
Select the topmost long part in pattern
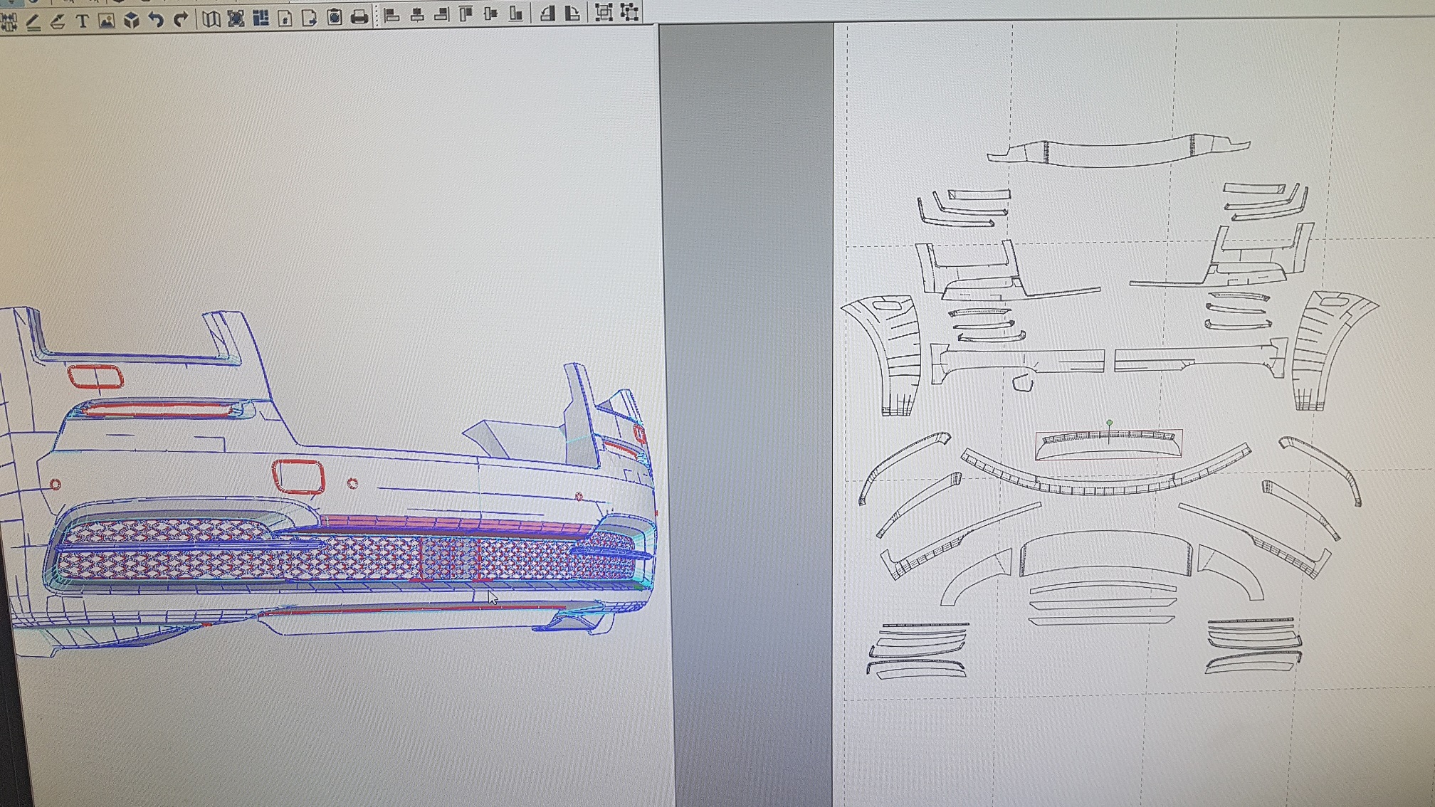click(x=1118, y=150)
